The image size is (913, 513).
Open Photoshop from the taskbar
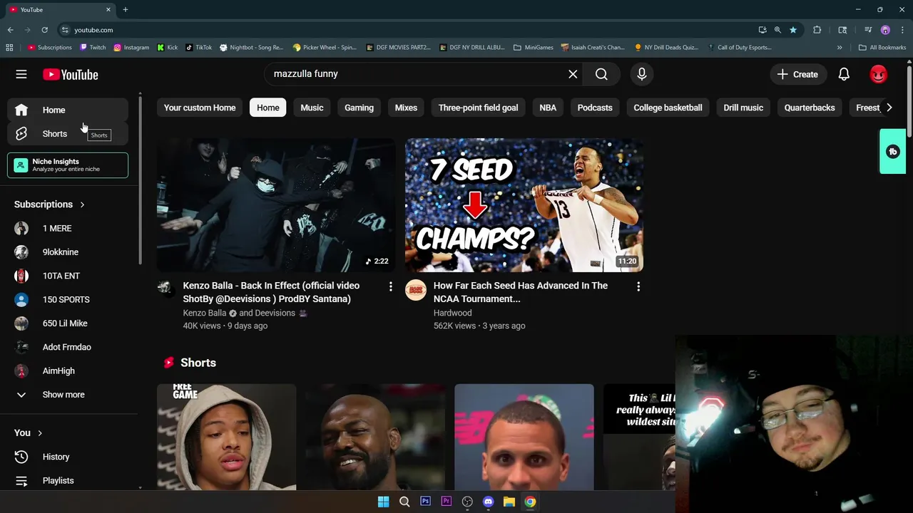pyautogui.click(x=425, y=502)
